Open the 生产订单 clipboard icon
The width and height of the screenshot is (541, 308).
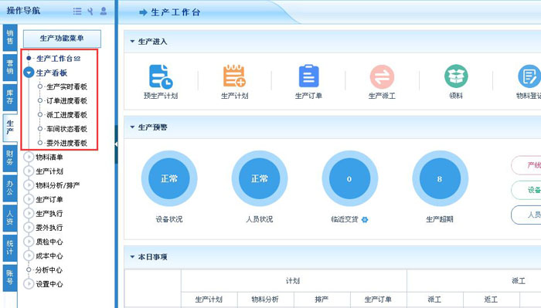click(x=308, y=76)
